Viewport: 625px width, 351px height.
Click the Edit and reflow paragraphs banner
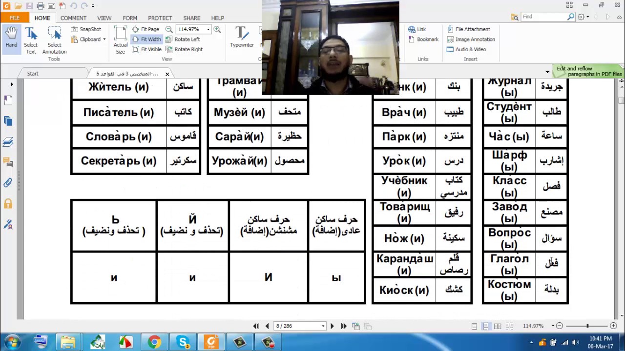point(589,71)
